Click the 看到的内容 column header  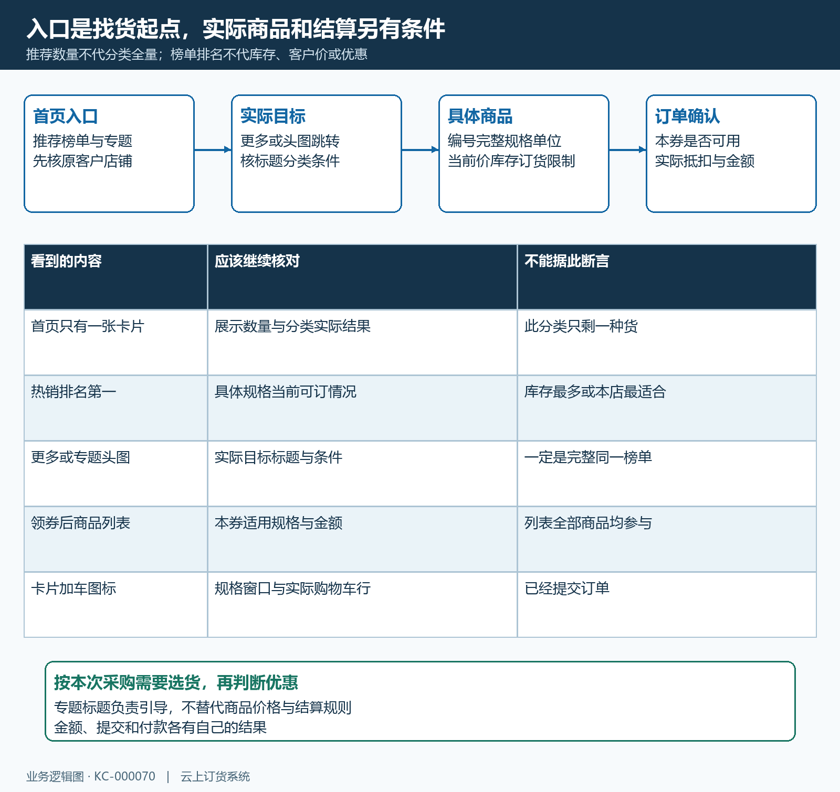pyautogui.click(x=116, y=277)
